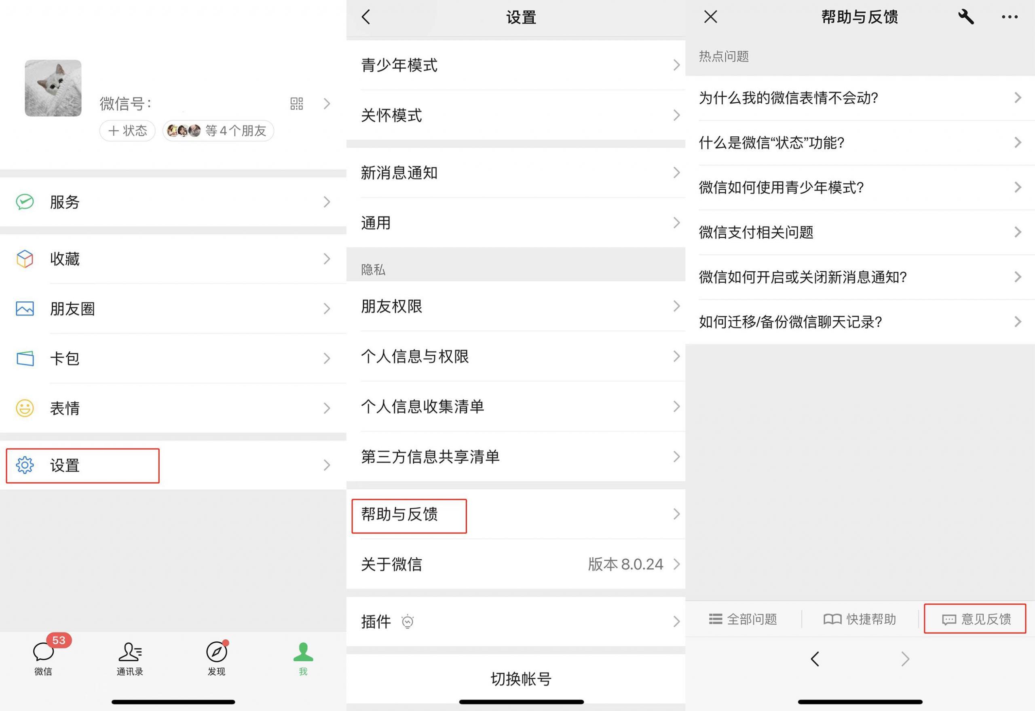Expand the 青少年模式 chevron
The image size is (1035, 711).
676,65
